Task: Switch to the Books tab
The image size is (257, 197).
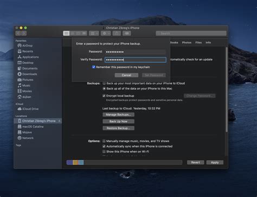Action: (174, 42)
